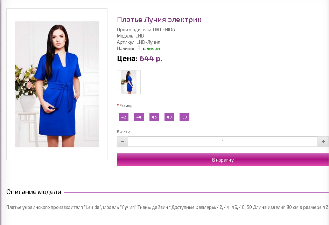Pick size 46 option

point(154,117)
